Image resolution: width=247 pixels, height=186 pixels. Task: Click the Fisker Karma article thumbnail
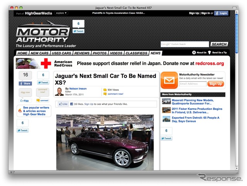point(166,110)
